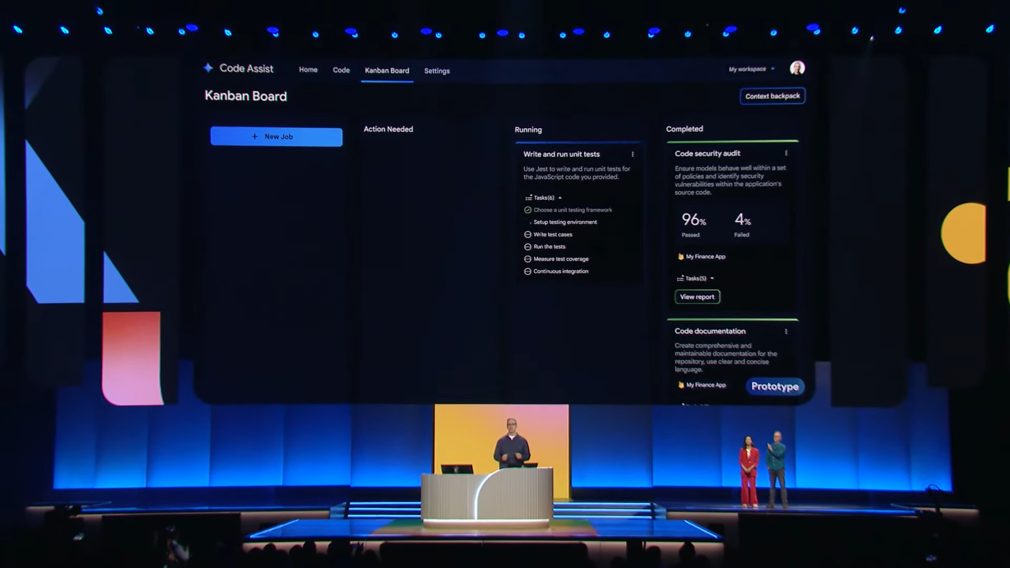Image resolution: width=1010 pixels, height=568 pixels.
Task: Open the My workspace dropdown
Action: 751,69
